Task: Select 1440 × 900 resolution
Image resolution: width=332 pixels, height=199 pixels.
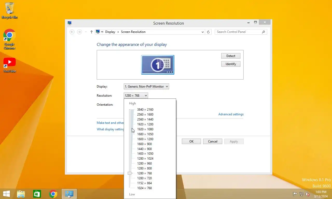Action: tap(144, 149)
